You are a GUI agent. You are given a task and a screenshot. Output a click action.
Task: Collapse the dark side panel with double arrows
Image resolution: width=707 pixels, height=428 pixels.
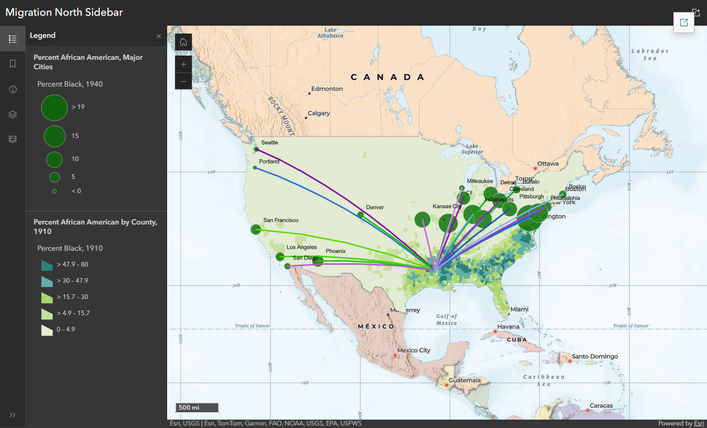click(13, 414)
